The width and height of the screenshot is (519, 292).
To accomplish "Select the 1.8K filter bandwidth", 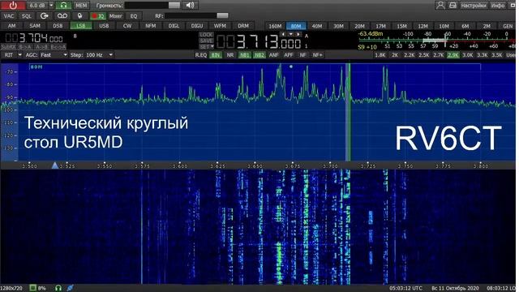I will [x=380, y=55].
